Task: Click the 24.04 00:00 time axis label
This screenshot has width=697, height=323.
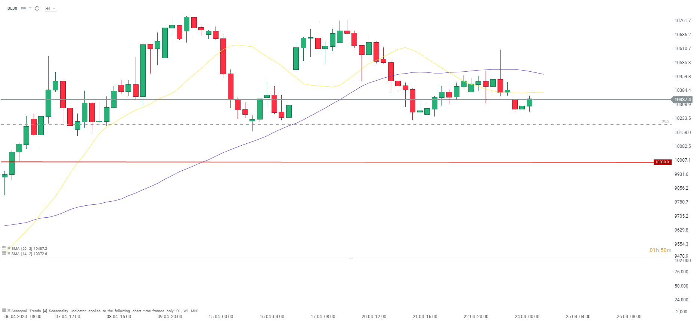Action: 527,317
